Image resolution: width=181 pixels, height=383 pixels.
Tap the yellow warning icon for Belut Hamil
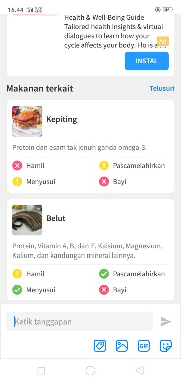click(x=17, y=274)
